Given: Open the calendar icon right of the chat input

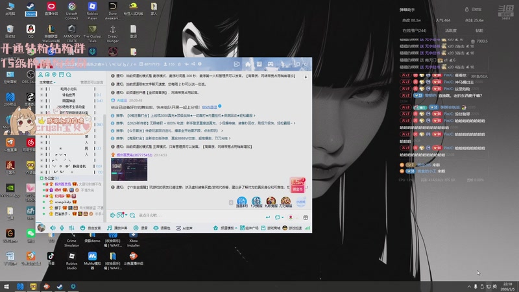Looking at the screenshot, I should coord(306,217).
